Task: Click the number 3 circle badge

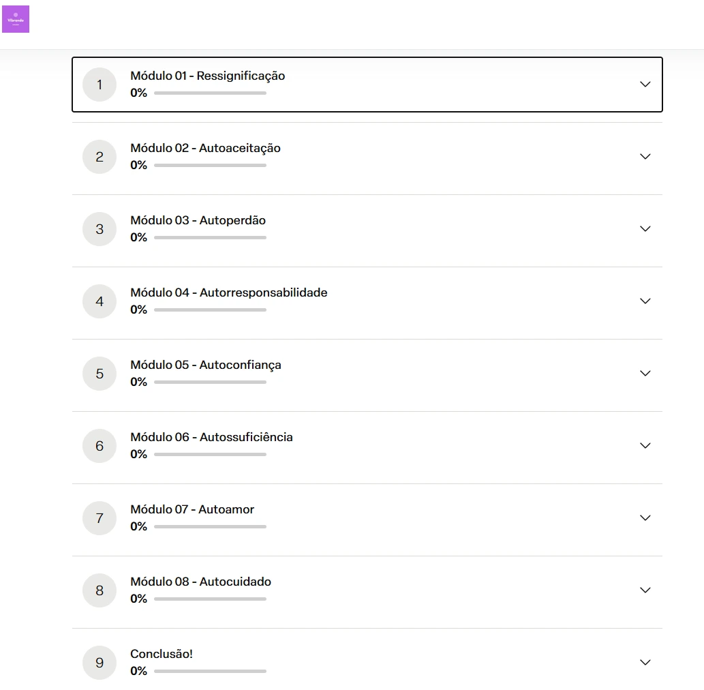Action: click(100, 229)
